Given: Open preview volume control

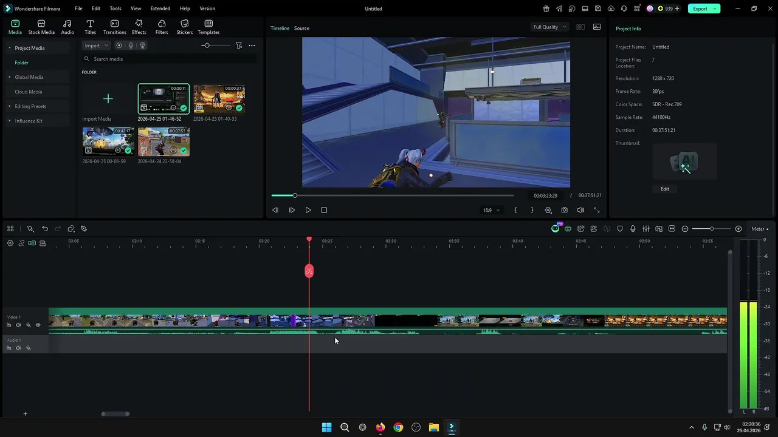Looking at the screenshot, I should 580,210.
